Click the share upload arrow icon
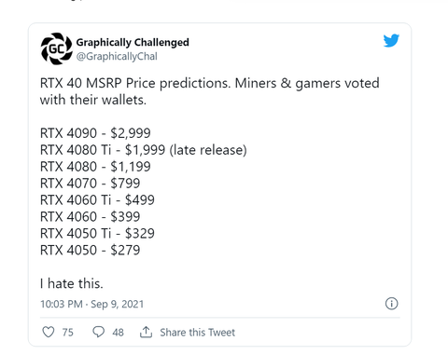Viewport: 448px width, 355px height. [x=146, y=332]
